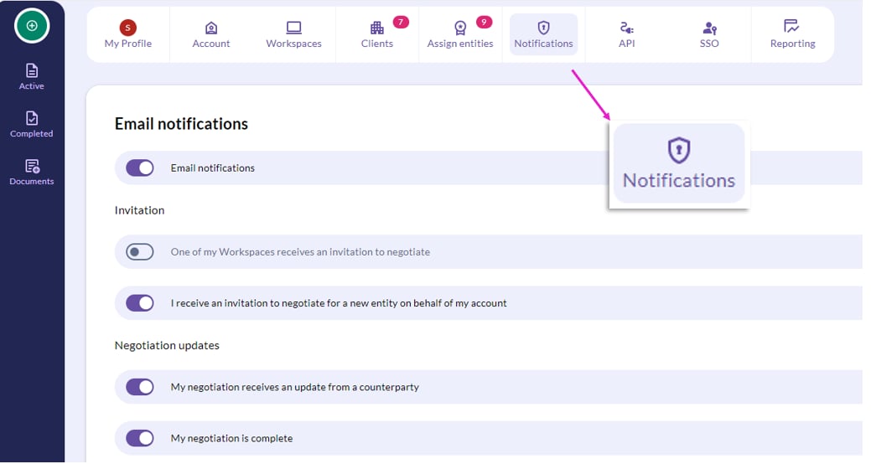Screen dimensions: 871x464
Task: Click the API plug icon
Action: click(626, 28)
